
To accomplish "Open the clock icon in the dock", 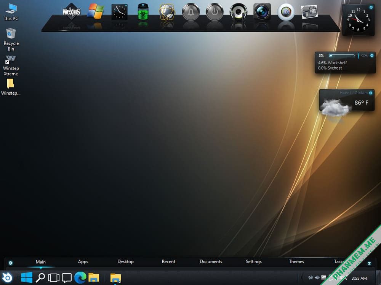I will 119,12.
